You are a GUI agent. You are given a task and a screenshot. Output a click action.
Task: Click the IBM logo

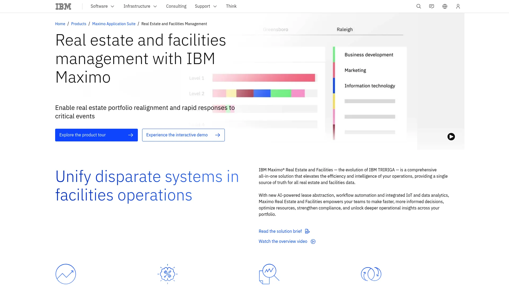click(x=63, y=6)
